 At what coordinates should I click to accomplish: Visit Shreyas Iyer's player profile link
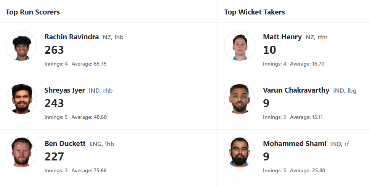coord(65,90)
